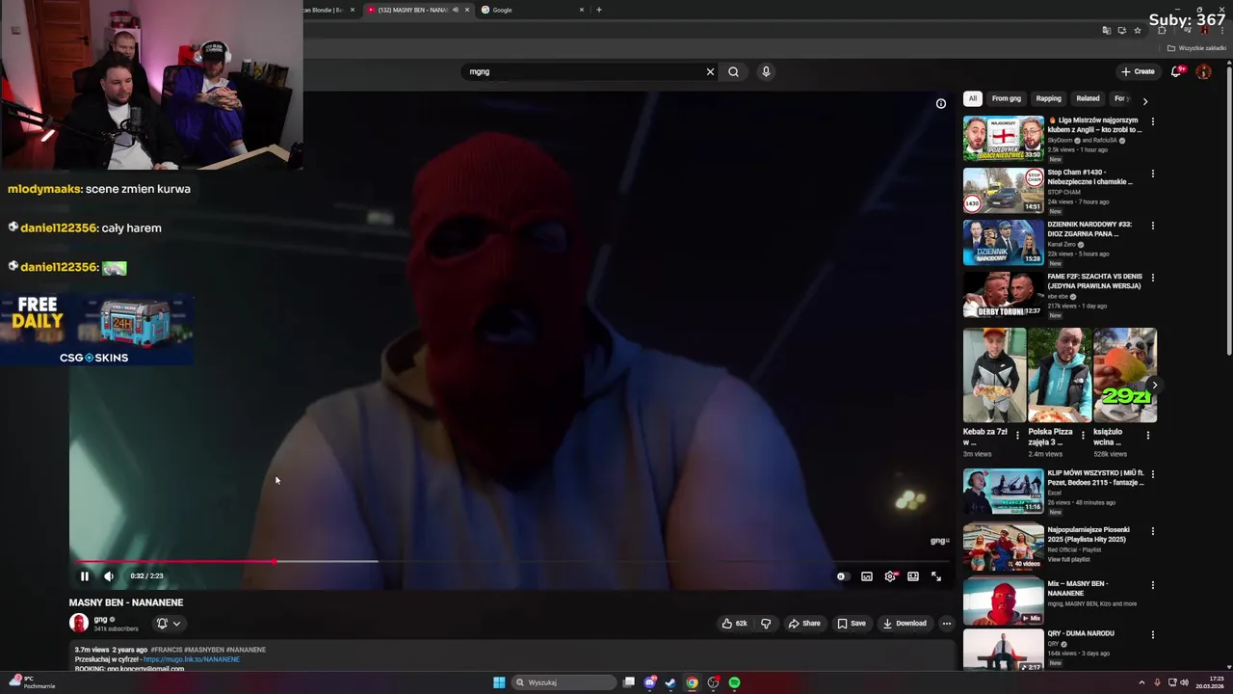
Task: Open Chrome three-dot menu
Action: [x=1222, y=30]
